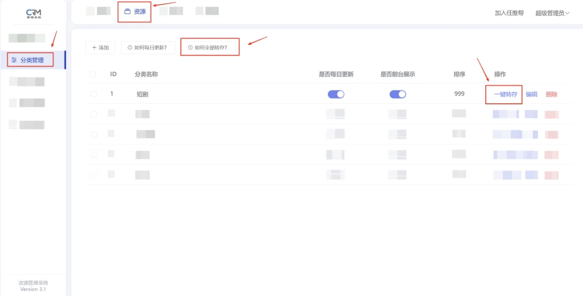Edit the 短剧 category via 编辑
The height and width of the screenshot is (296, 583).
tap(531, 94)
